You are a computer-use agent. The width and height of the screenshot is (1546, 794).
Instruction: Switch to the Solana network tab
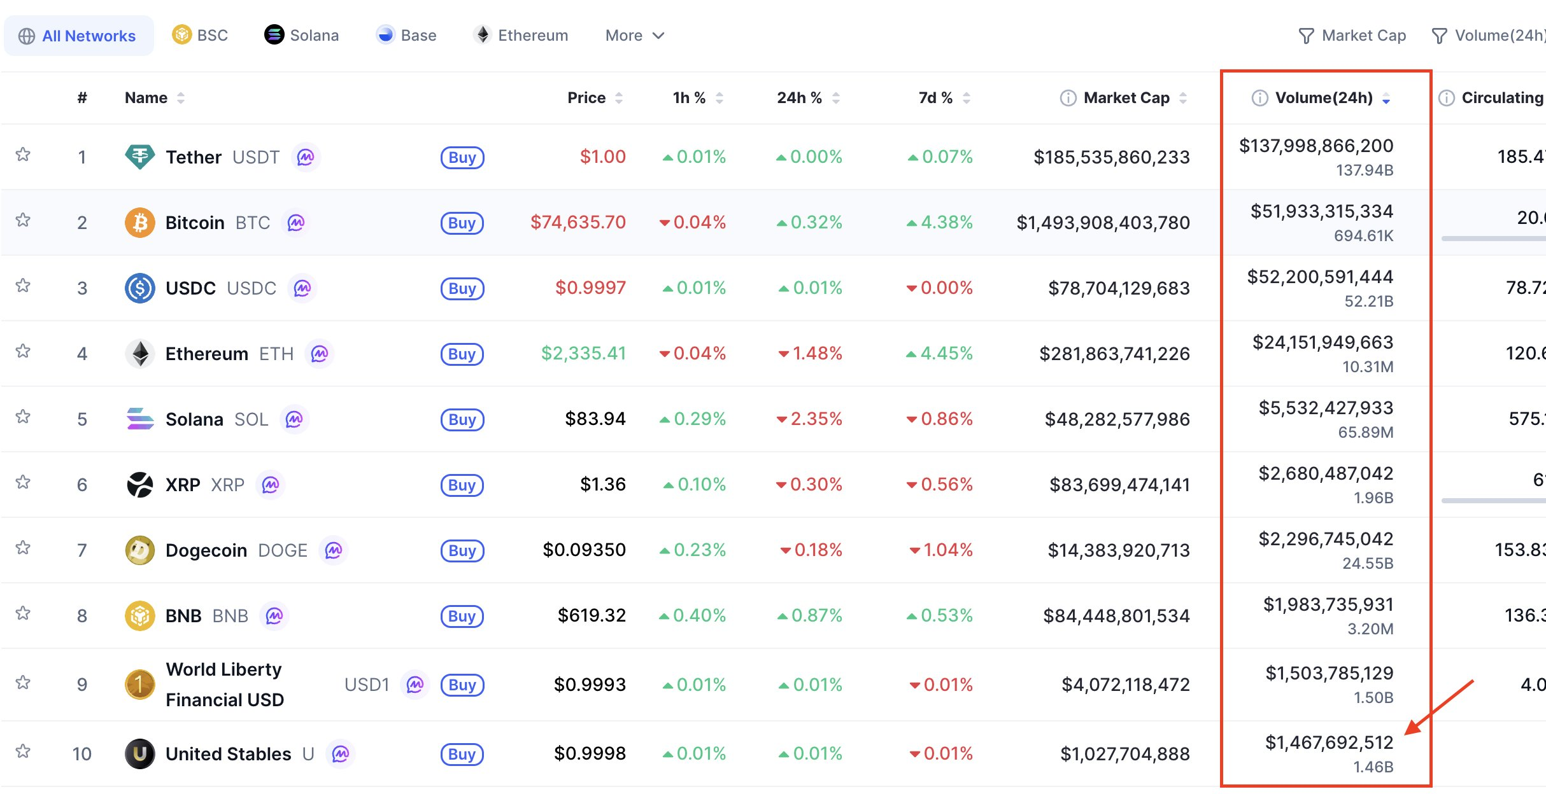(x=302, y=36)
